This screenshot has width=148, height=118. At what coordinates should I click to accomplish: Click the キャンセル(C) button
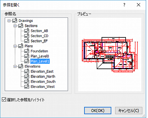tap(129, 111)
